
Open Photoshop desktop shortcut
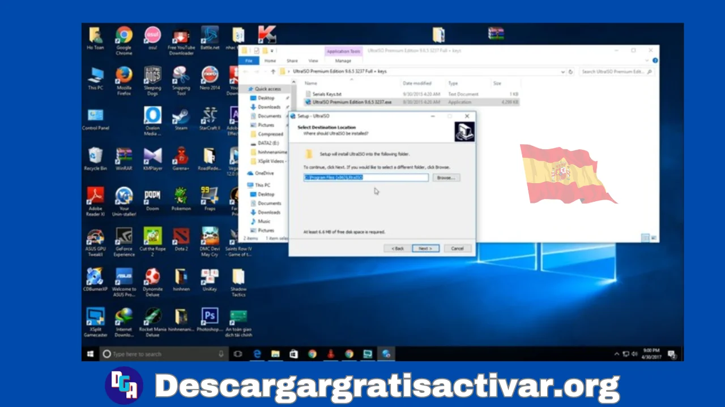210,321
